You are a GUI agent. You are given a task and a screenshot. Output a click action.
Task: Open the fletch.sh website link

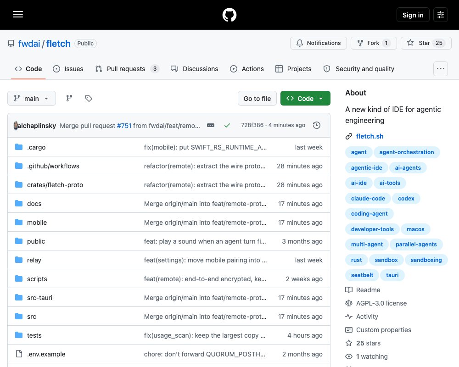click(x=369, y=136)
